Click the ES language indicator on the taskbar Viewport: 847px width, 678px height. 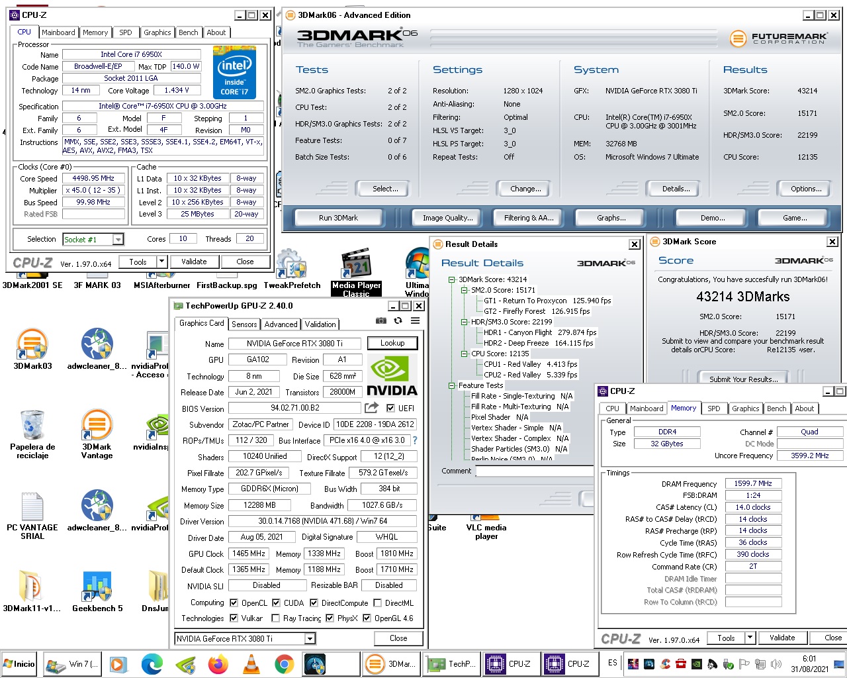[x=612, y=663]
